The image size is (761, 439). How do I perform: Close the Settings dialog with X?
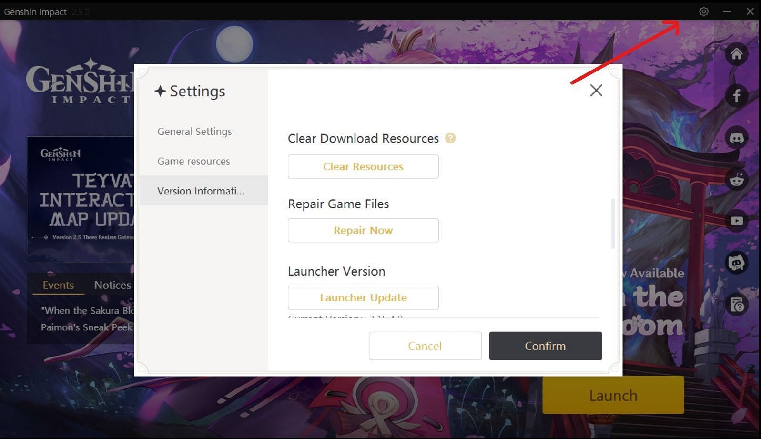pyautogui.click(x=596, y=90)
